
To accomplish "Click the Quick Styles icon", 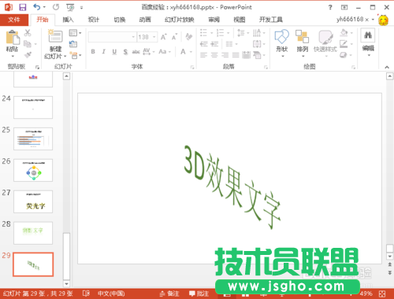I will click(x=325, y=37).
